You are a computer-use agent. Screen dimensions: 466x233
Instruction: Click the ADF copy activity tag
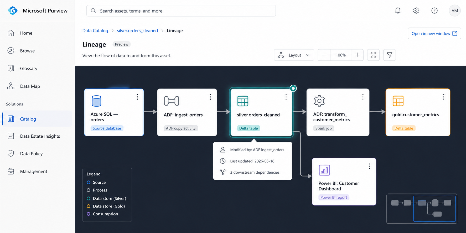[181, 128]
